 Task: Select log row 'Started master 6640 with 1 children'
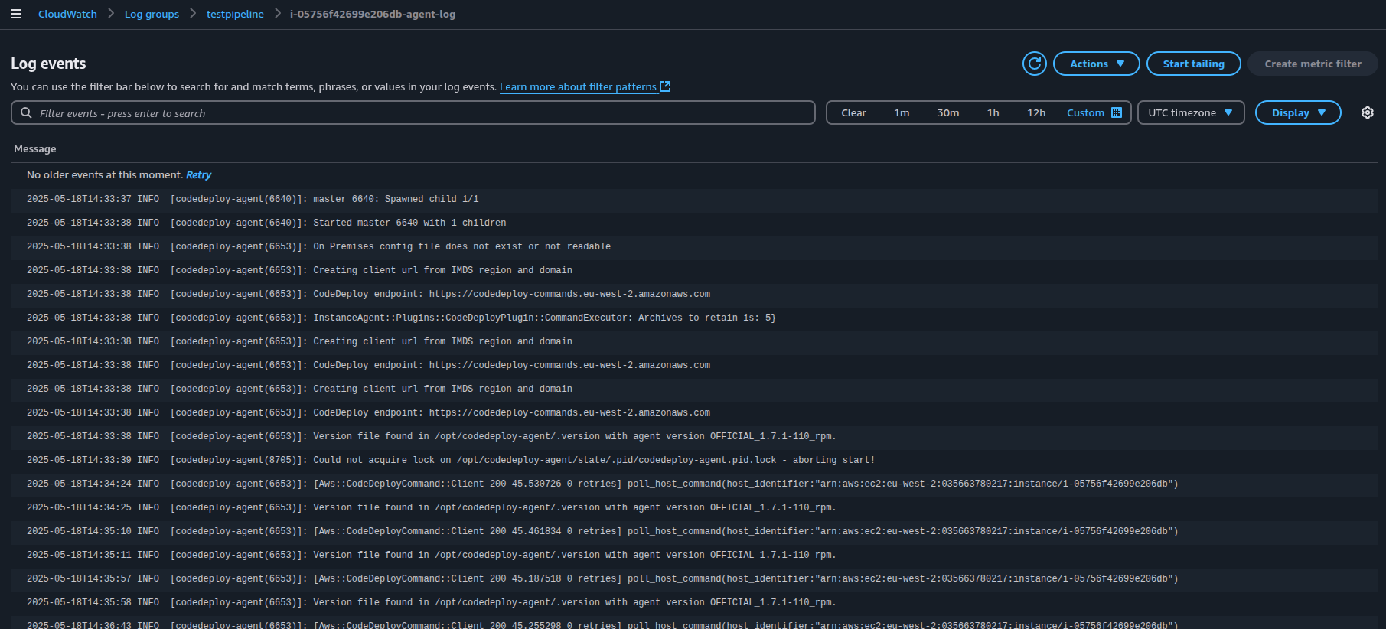tap(694, 223)
